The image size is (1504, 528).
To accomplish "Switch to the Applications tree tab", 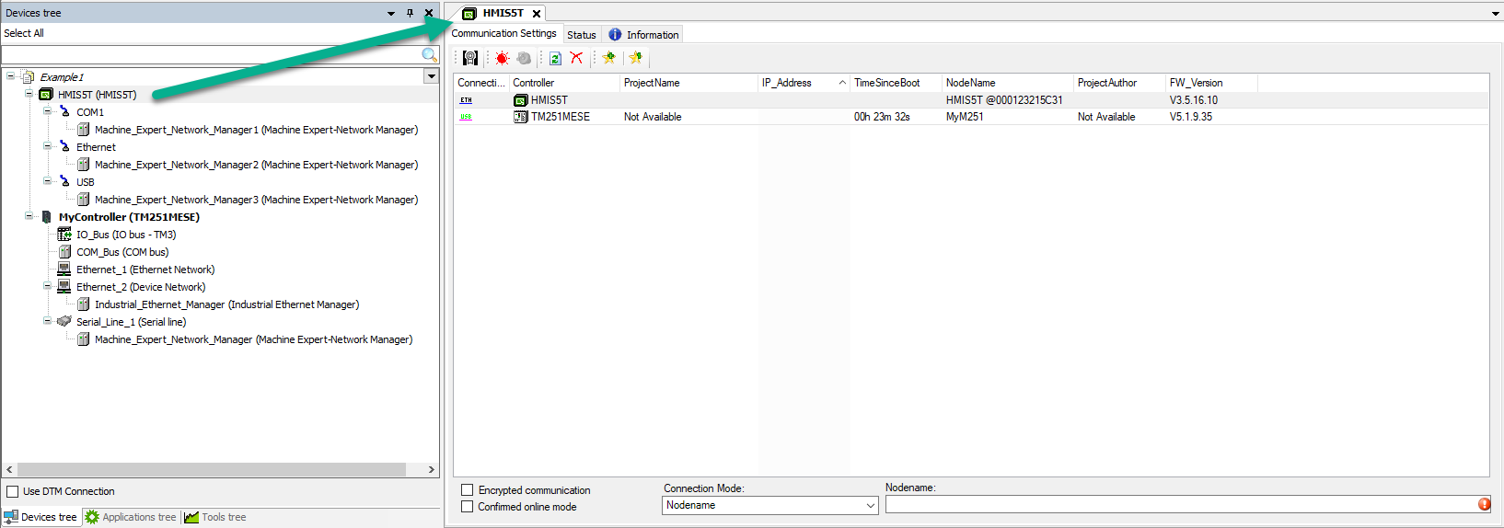I will tap(131, 517).
